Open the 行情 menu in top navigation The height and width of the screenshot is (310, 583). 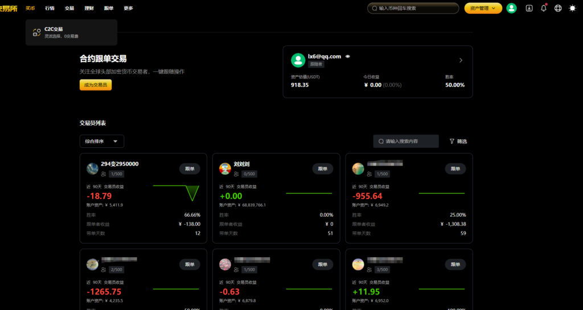tap(50, 9)
